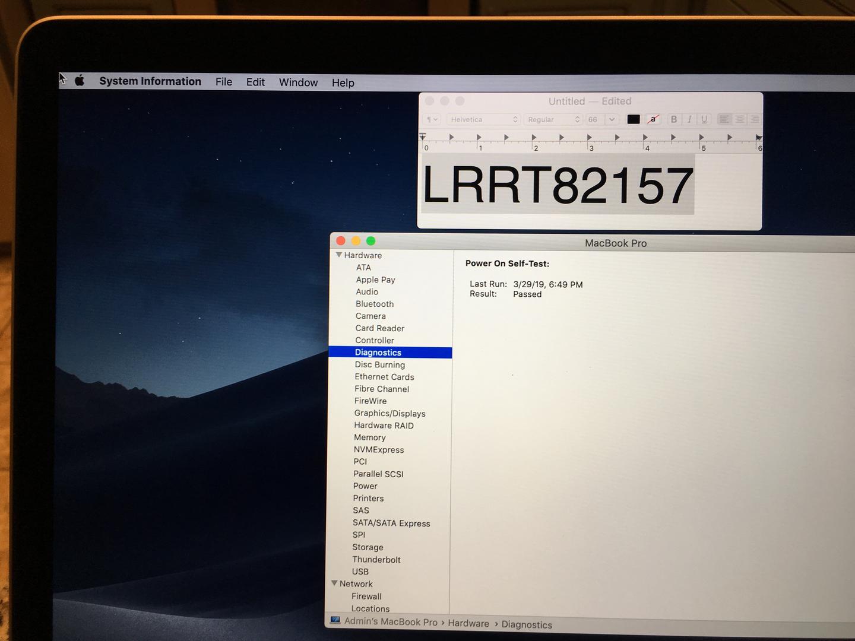Open the System Information menu
The height and width of the screenshot is (641, 855).
point(150,81)
